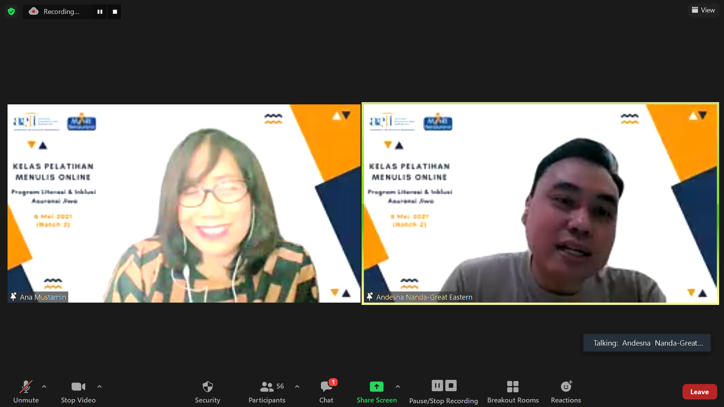Viewport: 724px width, 407px height.
Task: Click the Andesna Nanda-Great Eastern name label
Action: click(x=424, y=297)
